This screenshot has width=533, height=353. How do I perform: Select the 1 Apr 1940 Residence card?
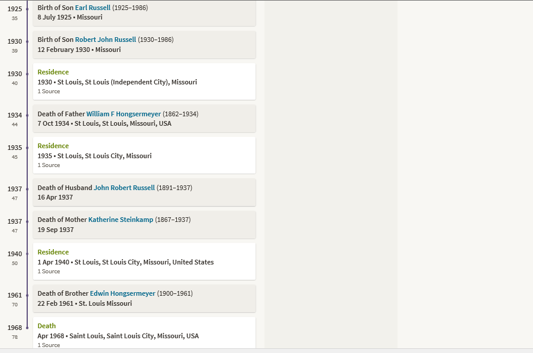[144, 262]
